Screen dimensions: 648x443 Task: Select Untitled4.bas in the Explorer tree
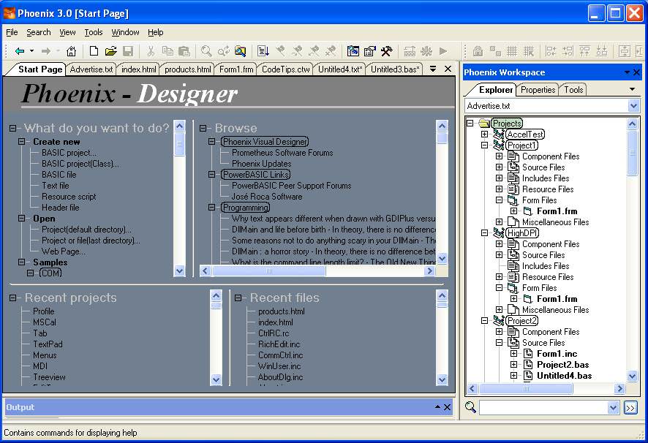point(564,376)
